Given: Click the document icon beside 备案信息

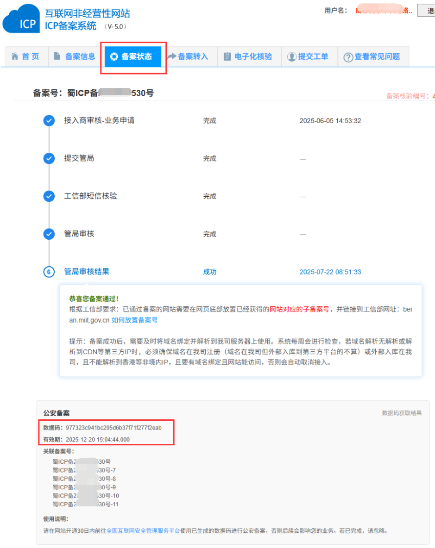Looking at the screenshot, I should click(57, 56).
